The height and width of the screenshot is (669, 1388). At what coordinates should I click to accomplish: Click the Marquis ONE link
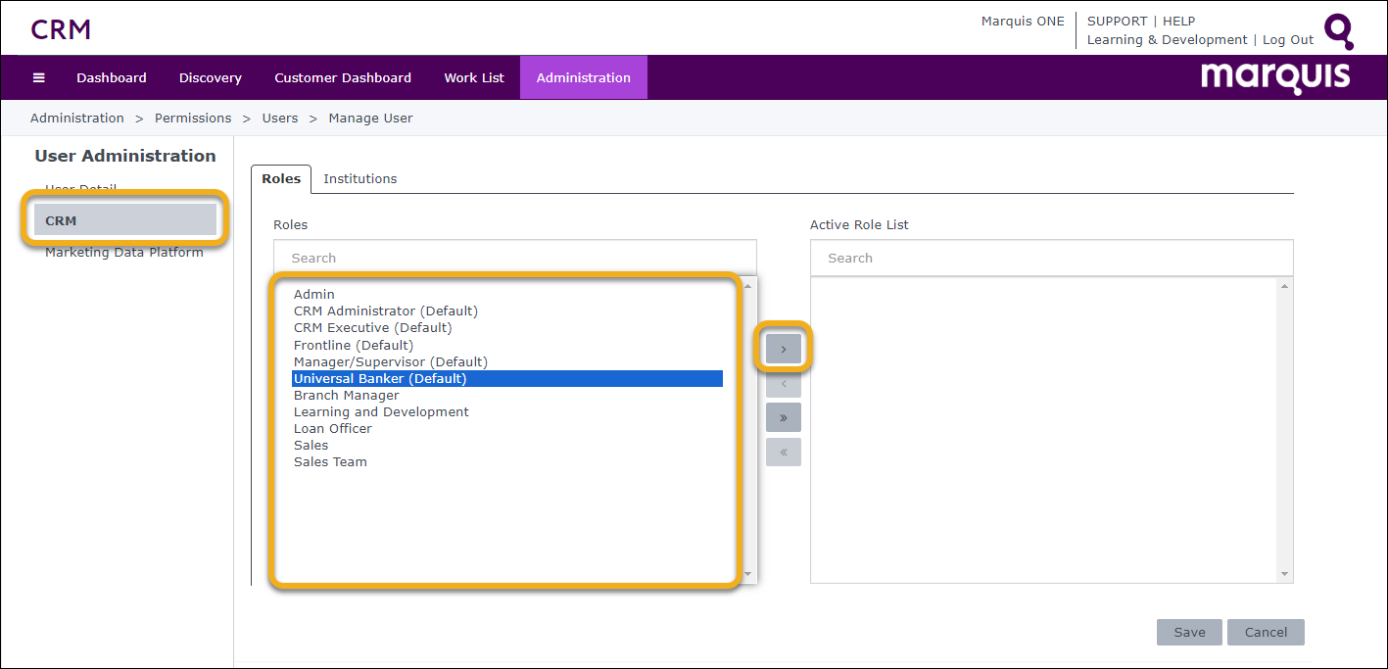coord(1023,21)
